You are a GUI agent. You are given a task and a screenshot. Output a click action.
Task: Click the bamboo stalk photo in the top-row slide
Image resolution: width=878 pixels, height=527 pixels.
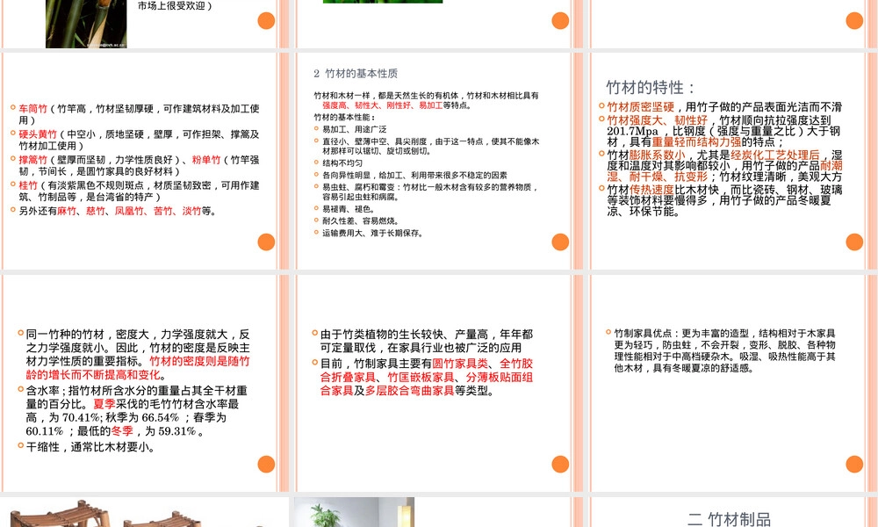pyautogui.click(x=86, y=24)
